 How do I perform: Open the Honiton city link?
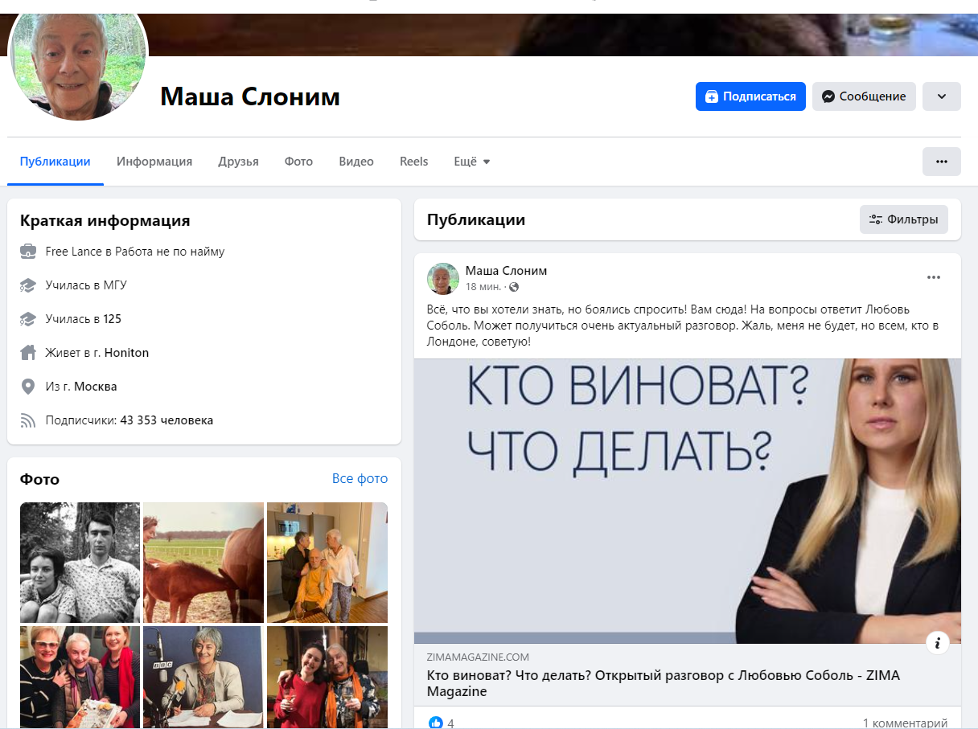(127, 353)
